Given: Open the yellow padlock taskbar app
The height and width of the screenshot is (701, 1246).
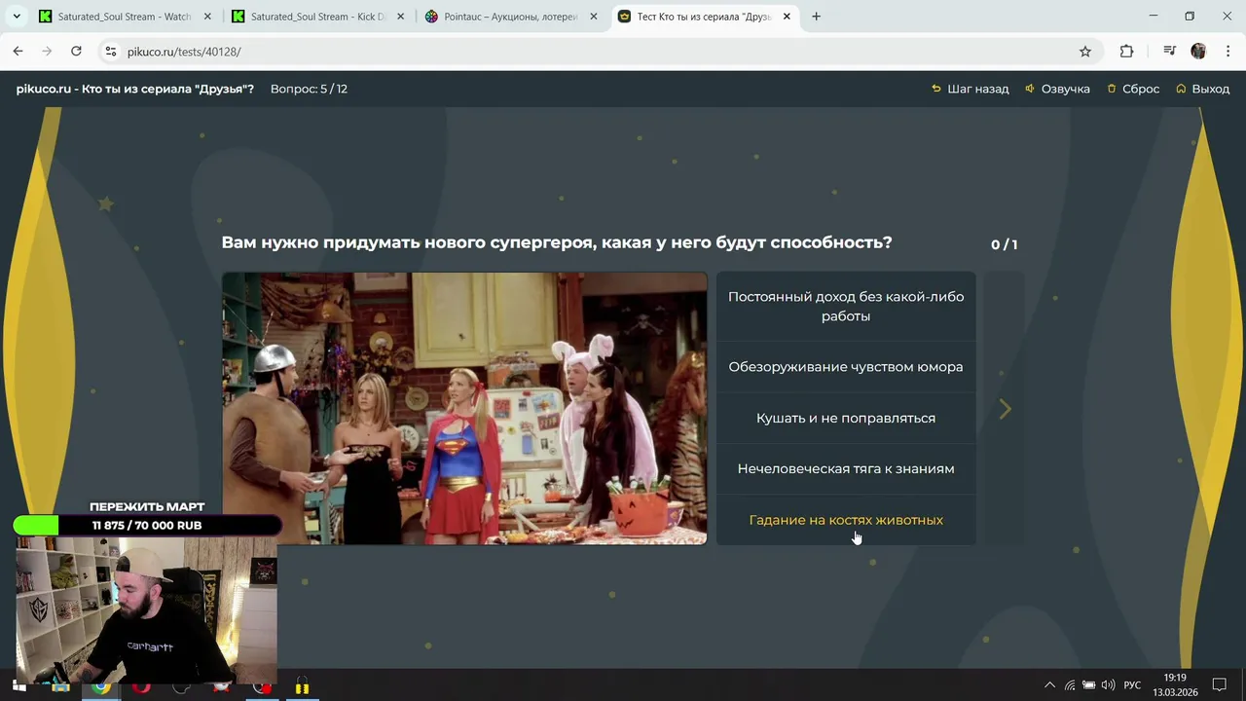Looking at the screenshot, I should pos(302,686).
